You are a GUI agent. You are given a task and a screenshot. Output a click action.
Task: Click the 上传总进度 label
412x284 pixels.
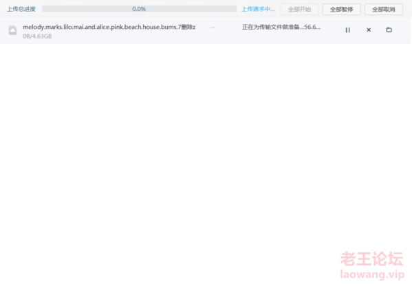pyautogui.click(x=21, y=9)
